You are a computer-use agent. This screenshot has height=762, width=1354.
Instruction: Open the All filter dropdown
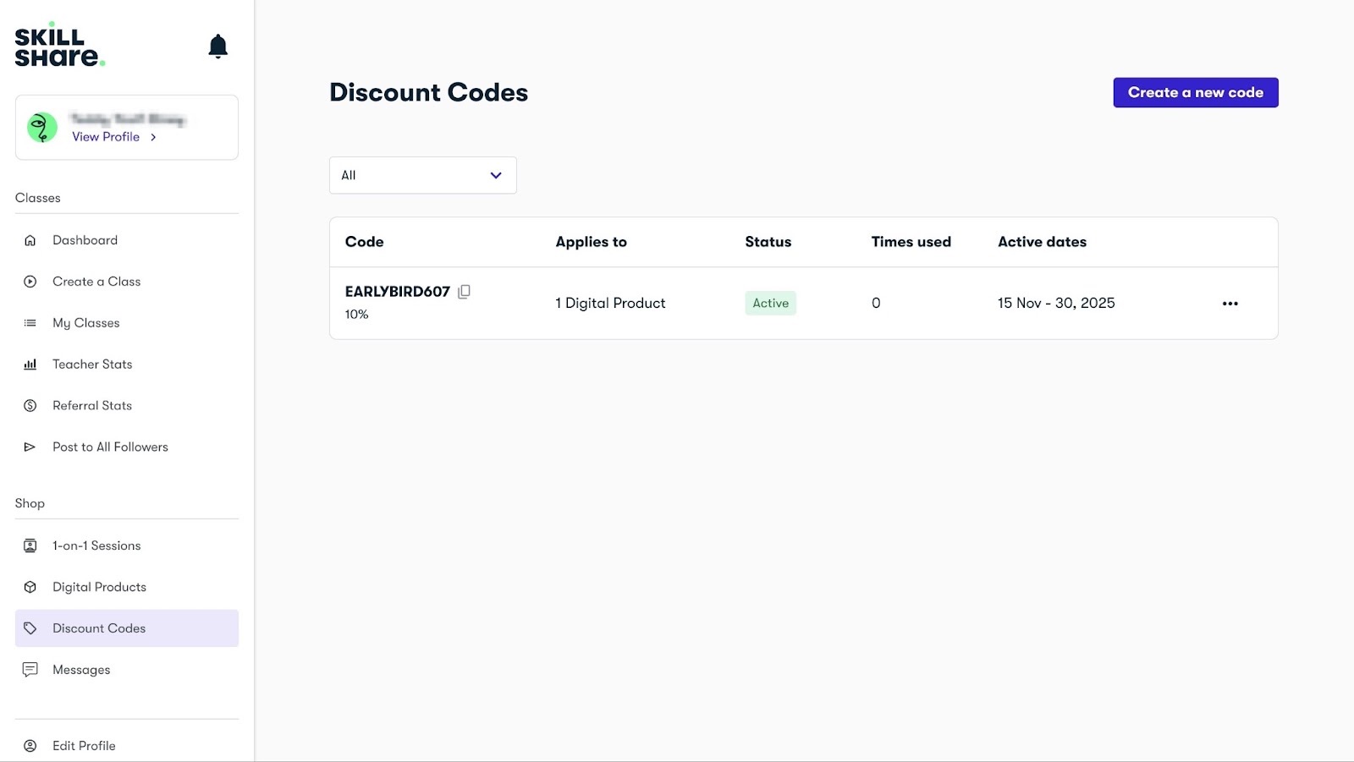click(423, 175)
